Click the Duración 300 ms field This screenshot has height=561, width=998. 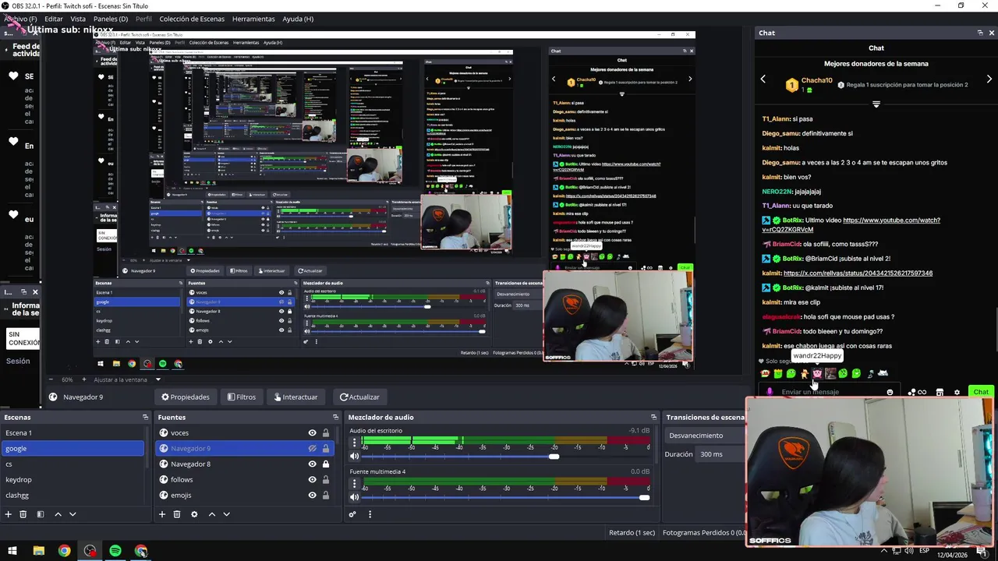[x=720, y=454]
